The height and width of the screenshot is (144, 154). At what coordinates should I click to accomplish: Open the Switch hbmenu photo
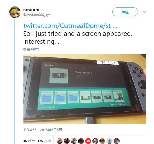[x=85, y=89]
